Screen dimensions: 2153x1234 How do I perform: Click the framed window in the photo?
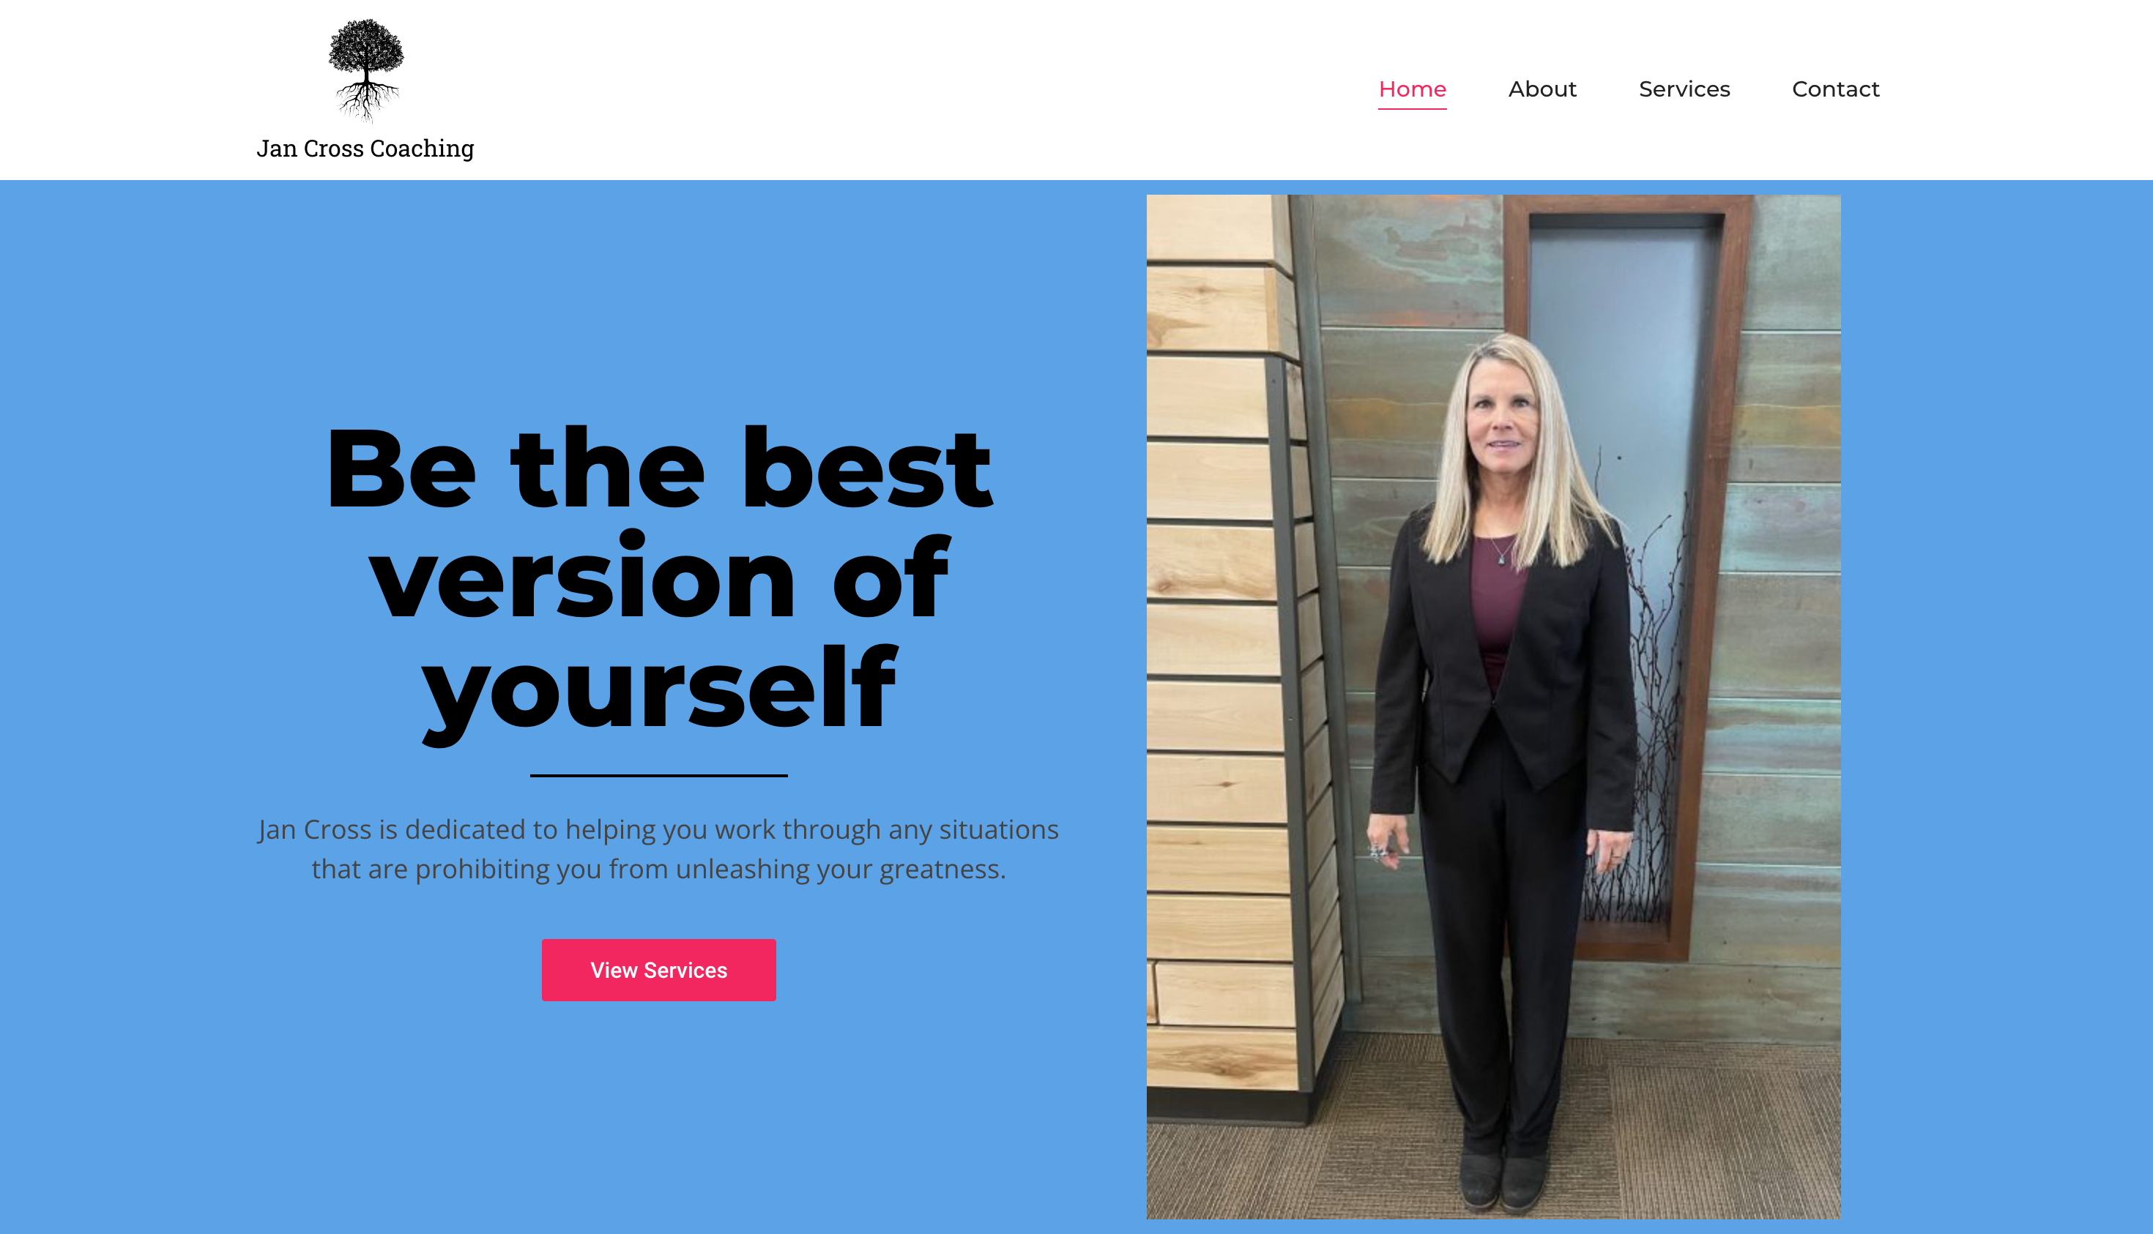(1624, 576)
